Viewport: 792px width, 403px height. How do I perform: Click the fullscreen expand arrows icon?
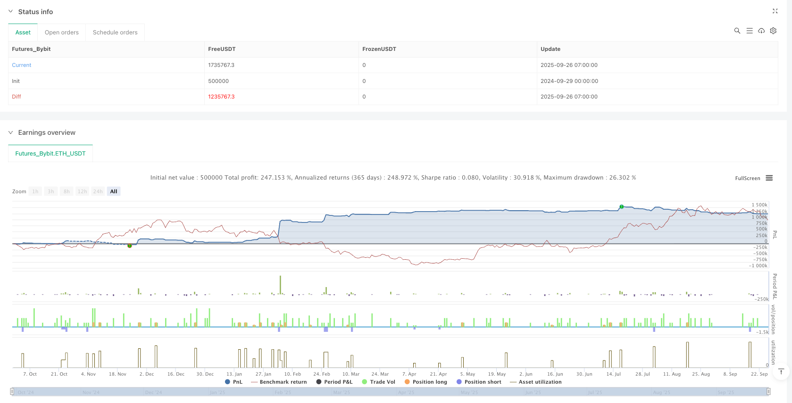[x=775, y=11]
